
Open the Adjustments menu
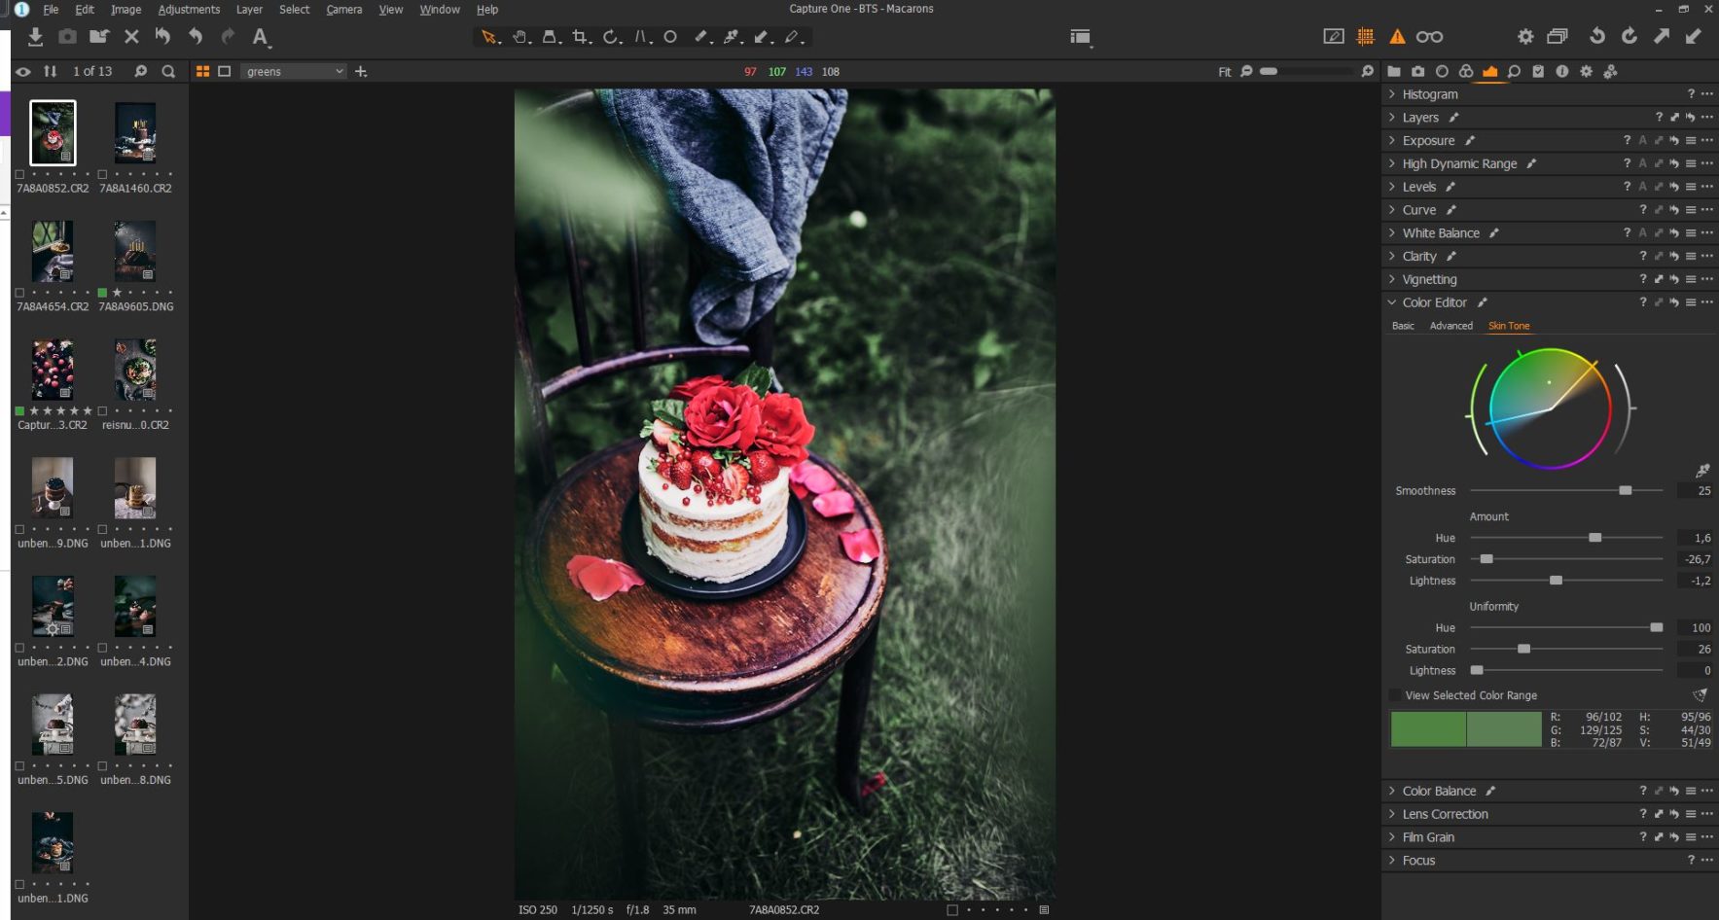click(x=189, y=9)
